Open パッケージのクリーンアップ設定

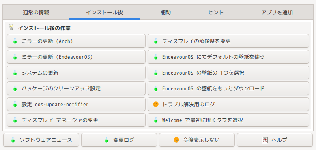[x=76, y=88]
